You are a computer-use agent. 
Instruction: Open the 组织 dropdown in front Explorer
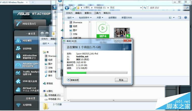coord(70,18)
